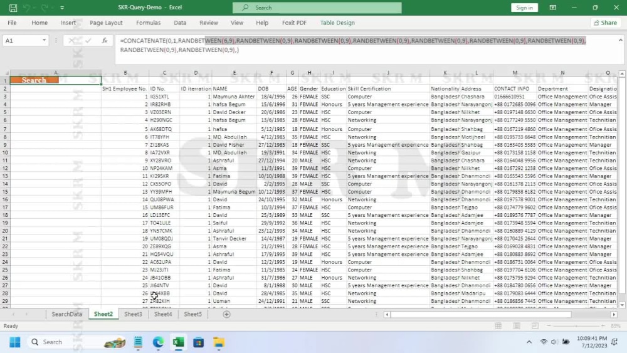Select the Sheet2 tab
627x353 pixels.
(103, 314)
